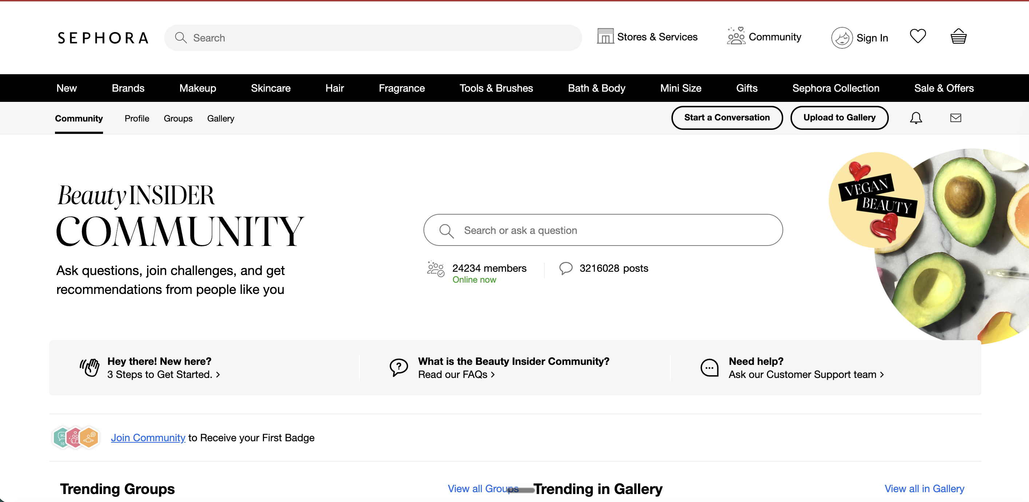Click Upload to Gallery button

pyautogui.click(x=840, y=118)
